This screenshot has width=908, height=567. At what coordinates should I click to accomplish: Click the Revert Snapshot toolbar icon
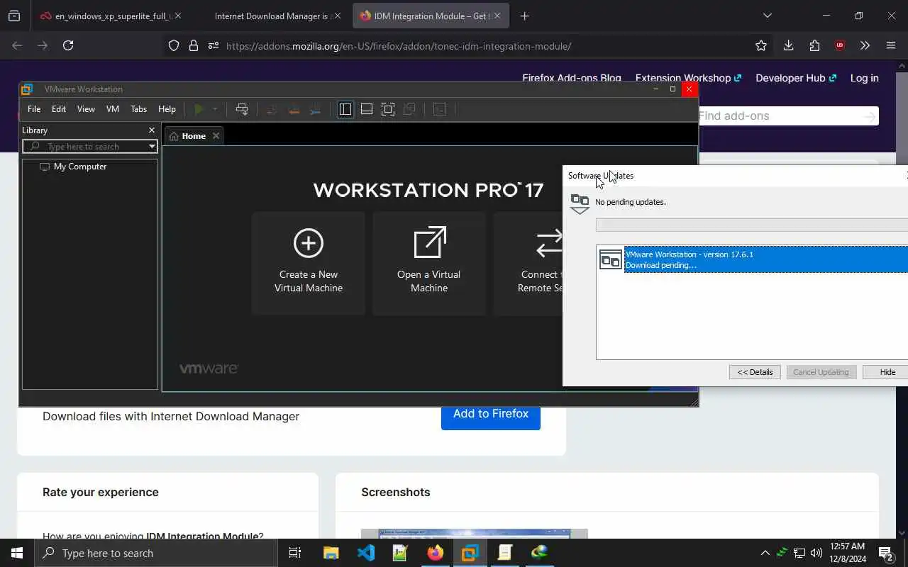pos(294,109)
